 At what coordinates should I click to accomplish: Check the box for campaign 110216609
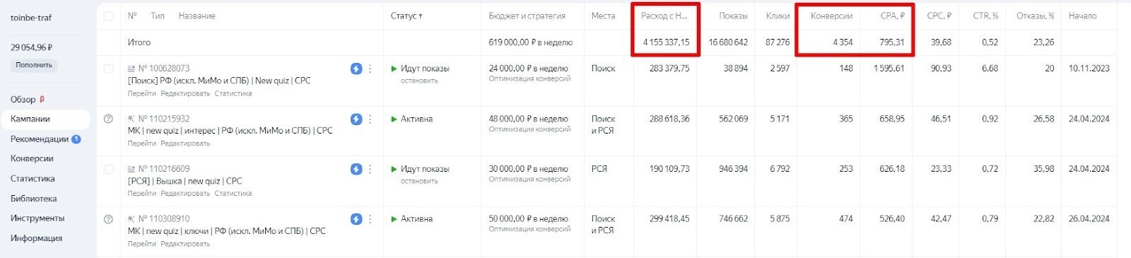(x=108, y=169)
